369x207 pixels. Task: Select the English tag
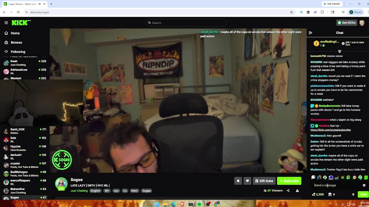point(95,191)
